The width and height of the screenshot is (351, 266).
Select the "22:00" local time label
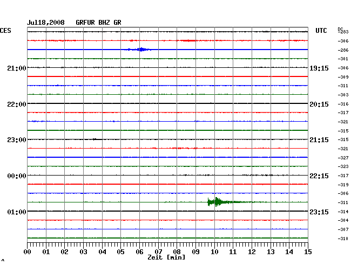pyautogui.click(x=17, y=104)
